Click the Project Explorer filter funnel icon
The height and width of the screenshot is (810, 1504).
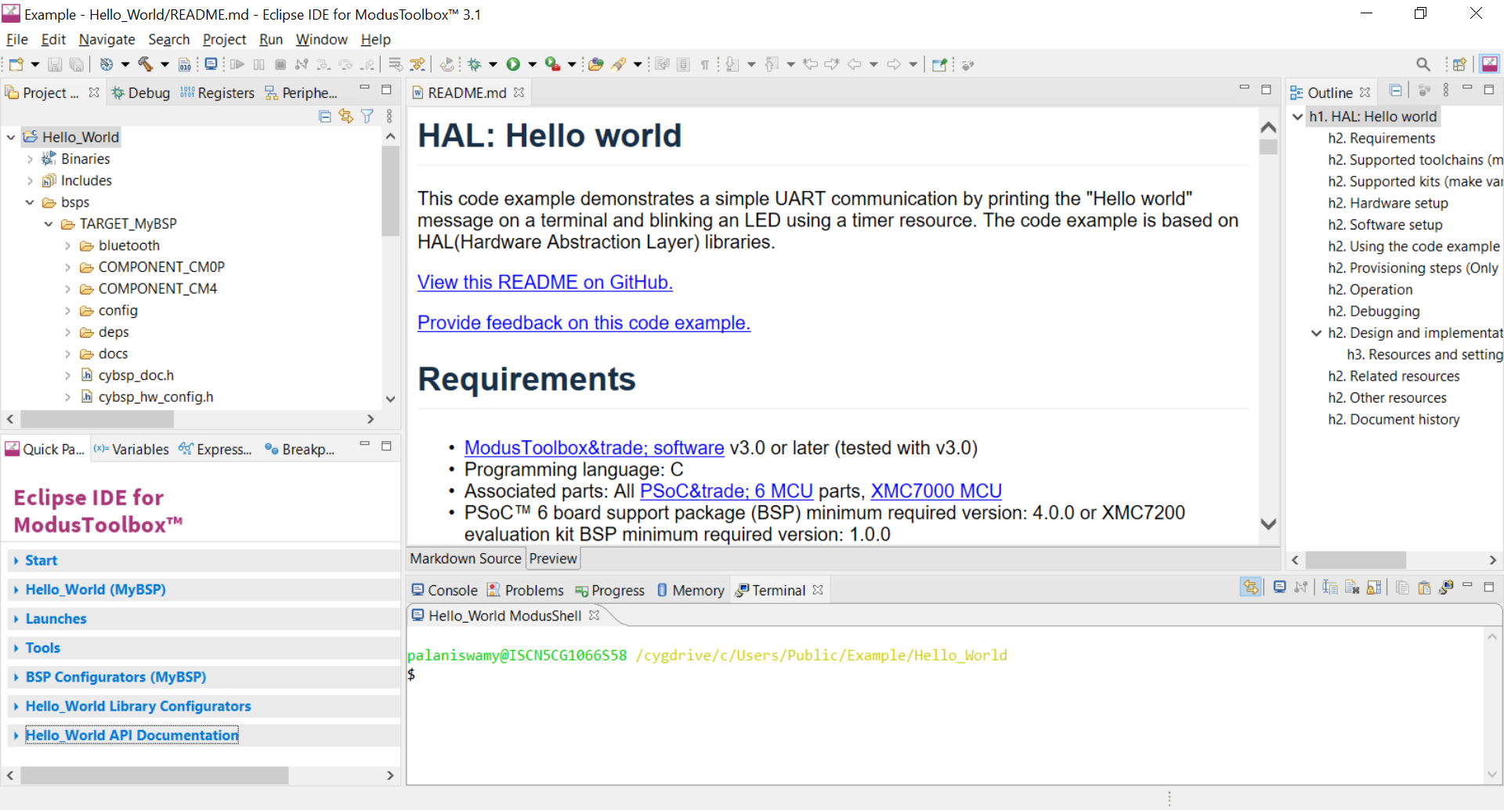click(x=367, y=116)
